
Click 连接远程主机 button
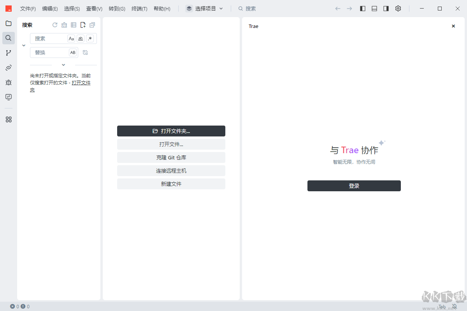tap(171, 171)
